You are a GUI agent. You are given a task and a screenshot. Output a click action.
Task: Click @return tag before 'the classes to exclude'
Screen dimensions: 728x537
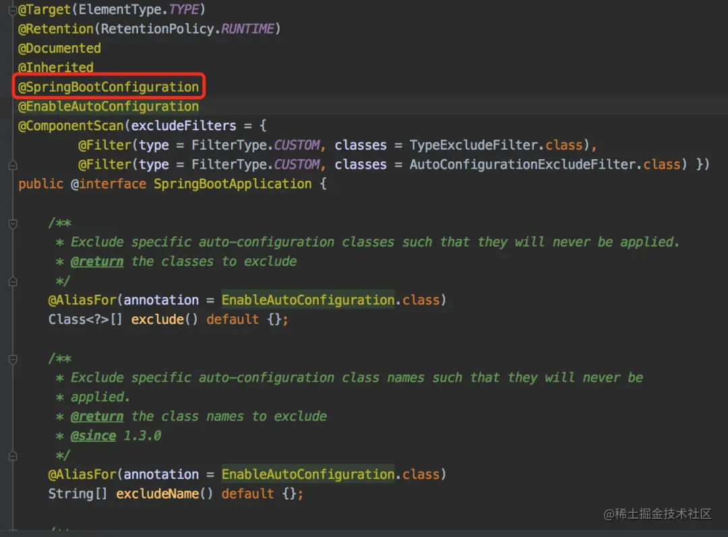(x=97, y=262)
